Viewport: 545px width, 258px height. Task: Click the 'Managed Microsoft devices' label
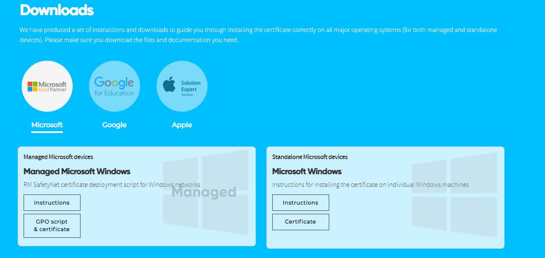click(x=58, y=157)
